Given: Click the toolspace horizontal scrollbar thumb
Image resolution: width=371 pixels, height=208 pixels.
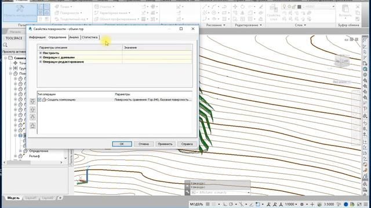Looking at the screenshot, I should coord(18,162).
